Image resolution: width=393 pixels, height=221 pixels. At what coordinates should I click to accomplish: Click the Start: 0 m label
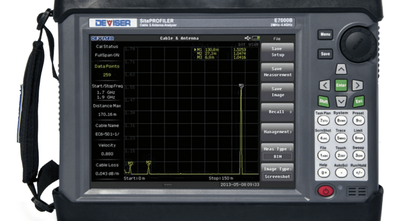point(135,178)
